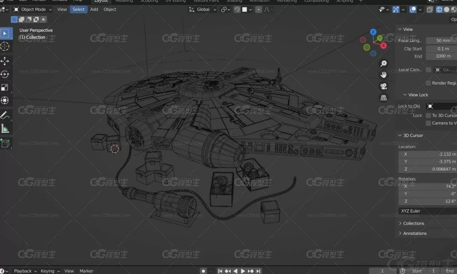457x274 pixels.
Task: Set selection mode to intersect icon
Action: 43,20
